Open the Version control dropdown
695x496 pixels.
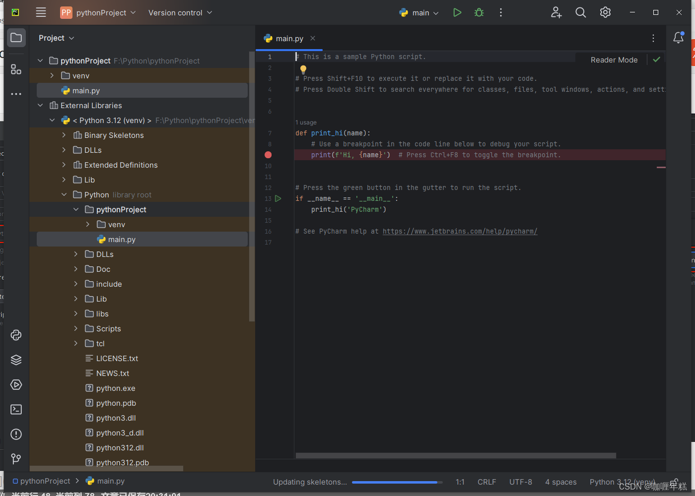[180, 12]
